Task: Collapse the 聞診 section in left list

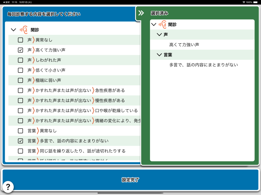Action: click(x=14, y=30)
